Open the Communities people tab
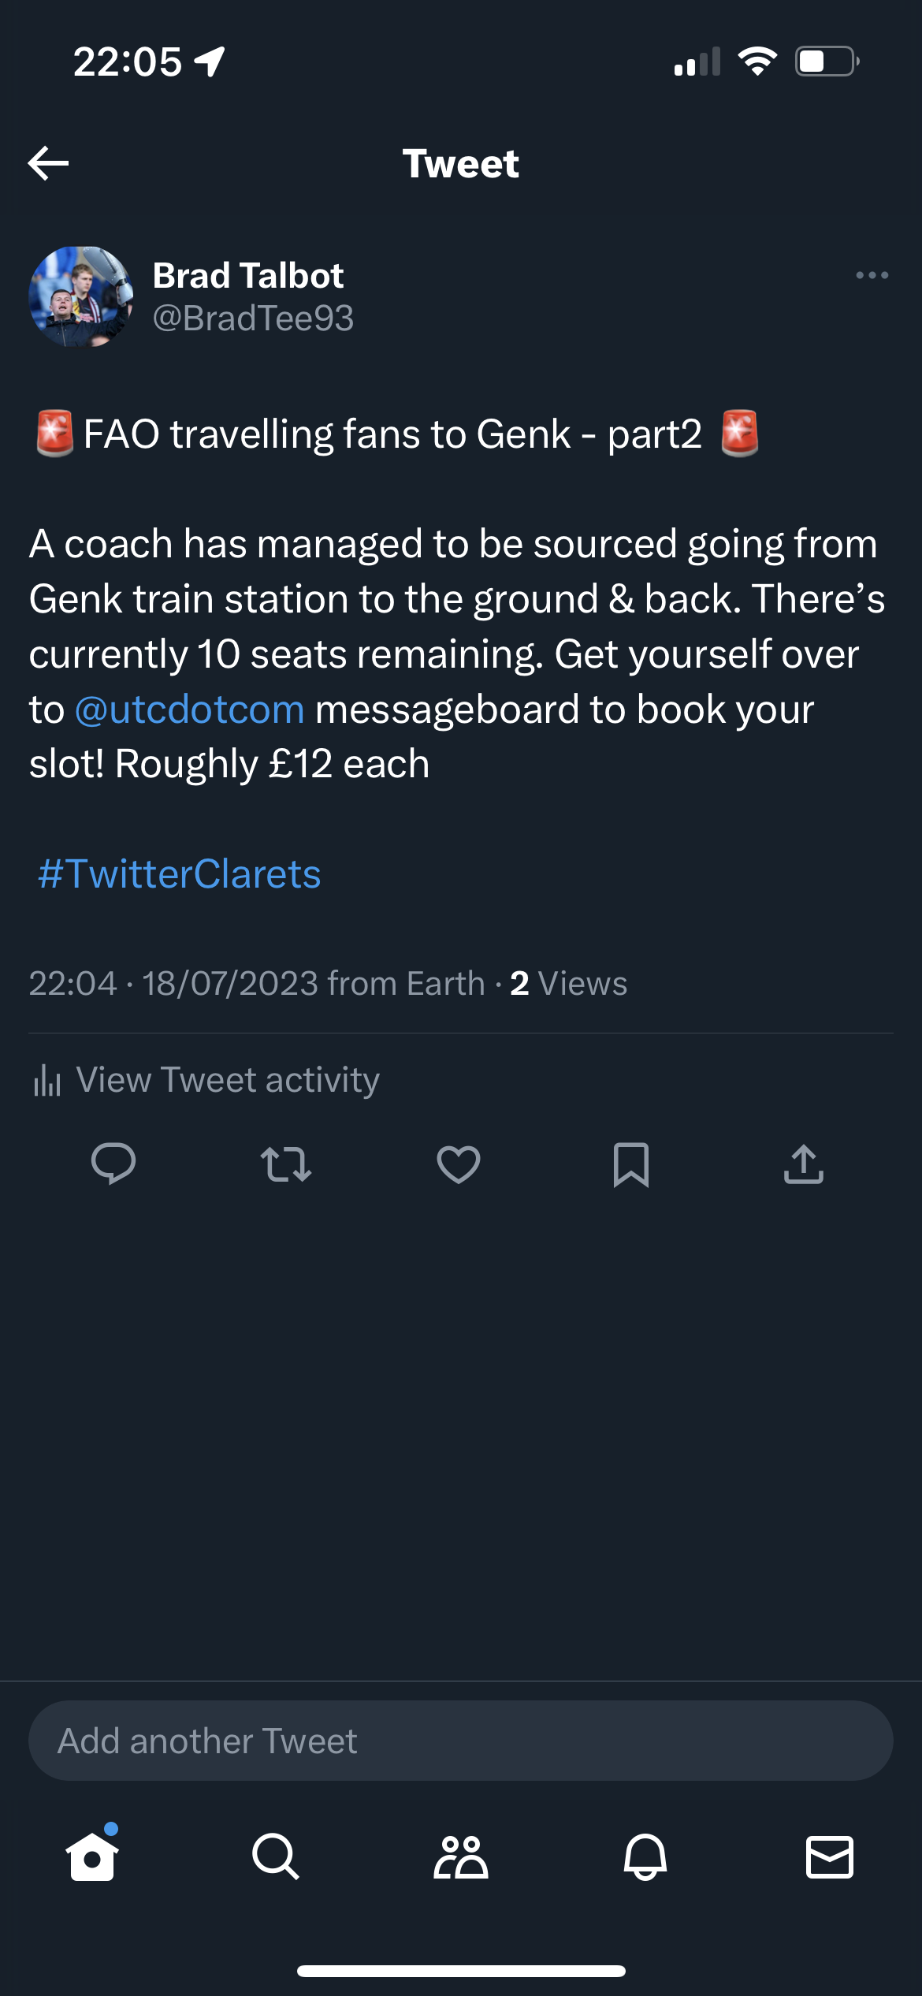Screen dimensions: 922x1996 point(461,1856)
